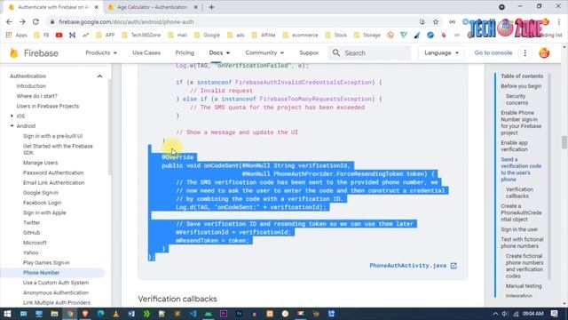Collapse the Authentication sidebar section
568x320 pixels.
point(99,76)
